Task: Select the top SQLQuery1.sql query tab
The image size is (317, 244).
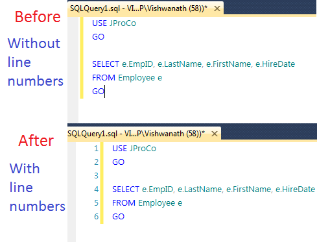Action: pos(139,8)
